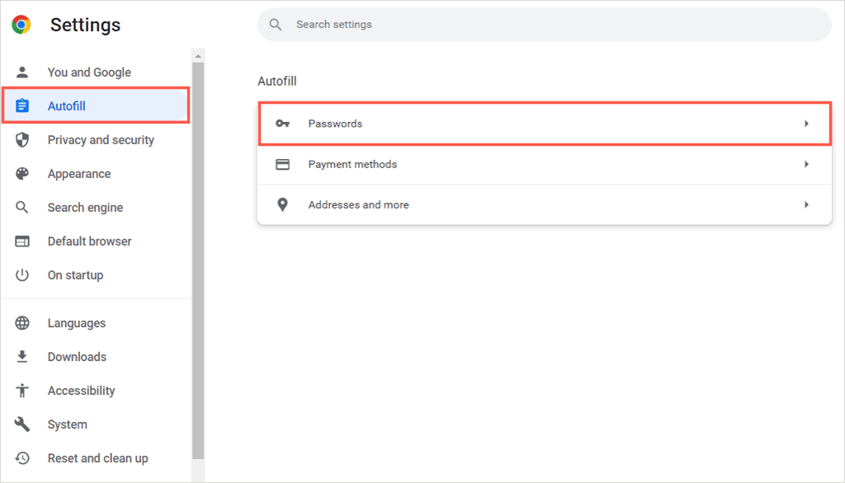Click the wrench icon for System
845x483 pixels.
[22, 424]
